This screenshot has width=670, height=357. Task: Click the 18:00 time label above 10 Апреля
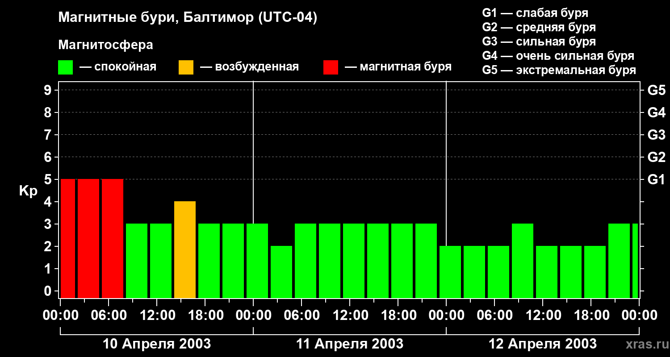[x=205, y=315]
